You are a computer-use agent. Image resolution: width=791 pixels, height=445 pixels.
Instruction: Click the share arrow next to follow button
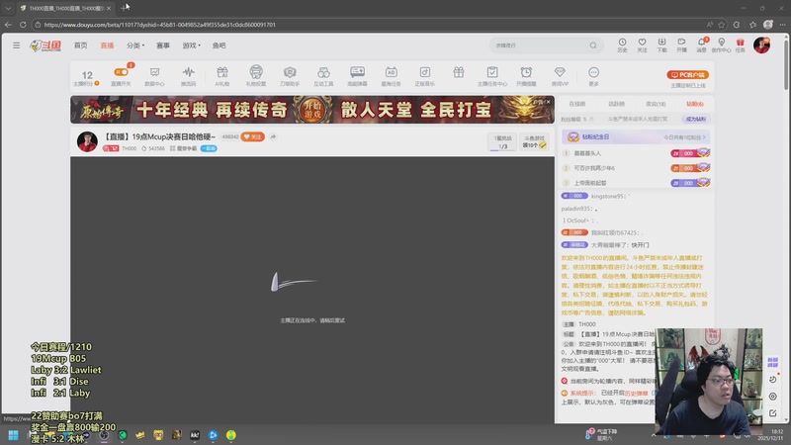tap(273, 136)
